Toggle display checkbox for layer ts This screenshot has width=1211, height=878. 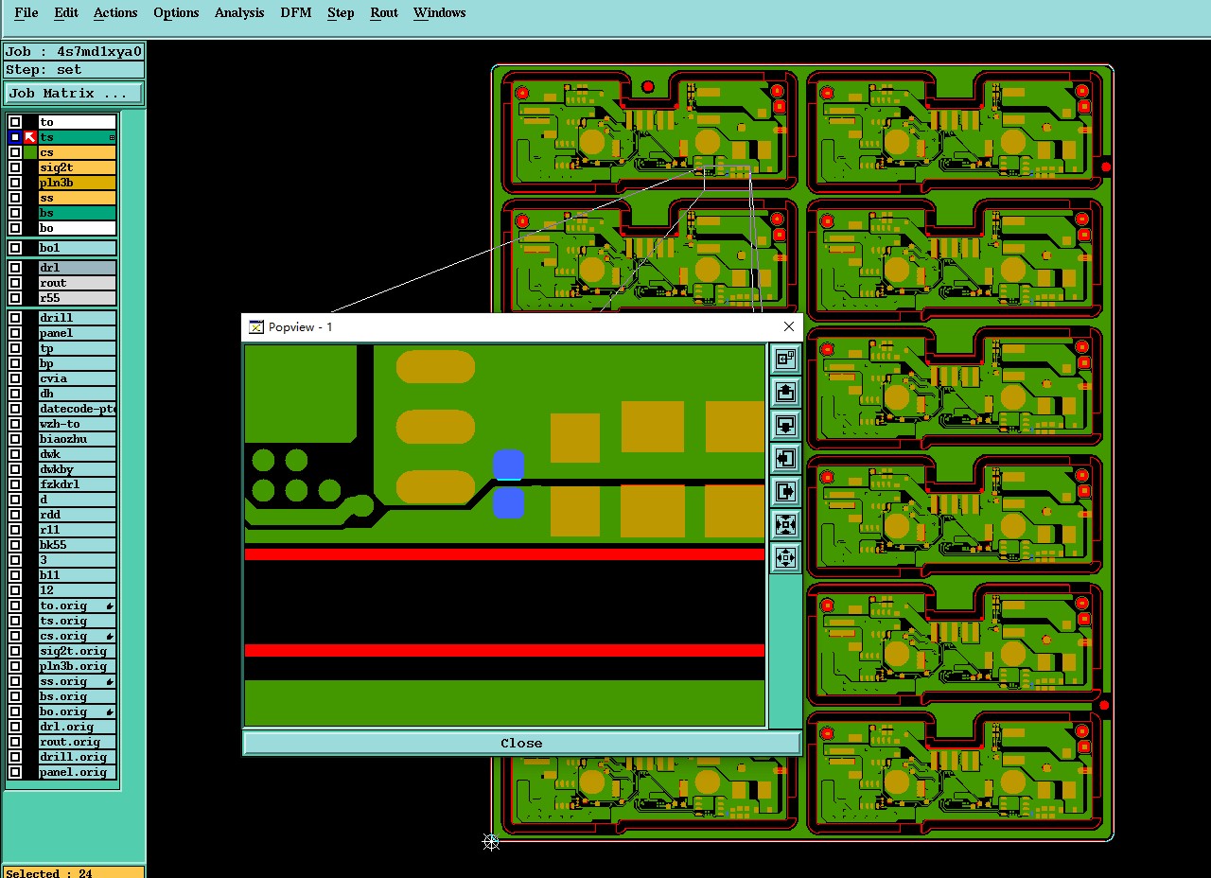[15, 137]
